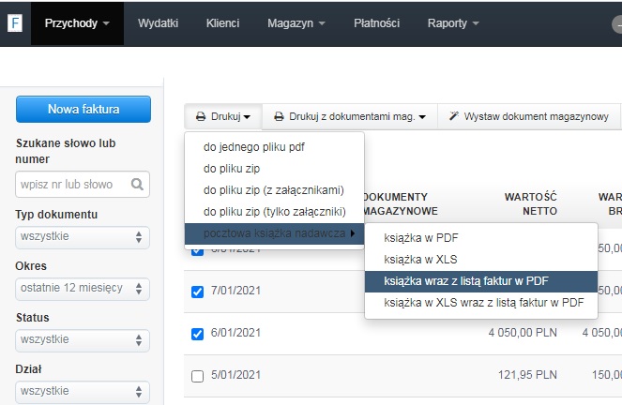The height and width of the screenshot is (405, 622).
Task: Select książka wraz z listą faktur w PDF
Action: click(466, 280)
